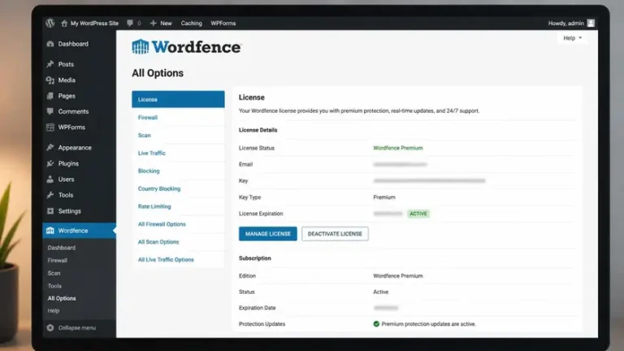Click the Comments icon in sidebar
The width and height of the screenshot is (624, 351).
(50, 111)
